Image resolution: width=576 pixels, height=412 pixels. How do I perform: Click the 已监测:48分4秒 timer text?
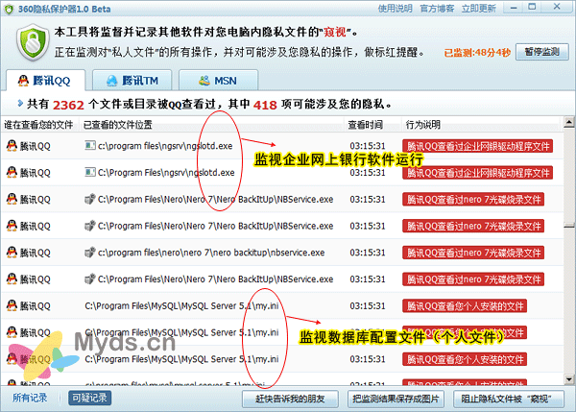[477, 53]
